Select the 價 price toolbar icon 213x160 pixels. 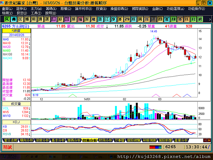point(40,19)
